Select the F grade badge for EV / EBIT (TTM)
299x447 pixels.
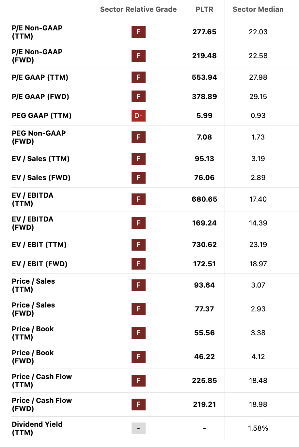coord(138,245)
